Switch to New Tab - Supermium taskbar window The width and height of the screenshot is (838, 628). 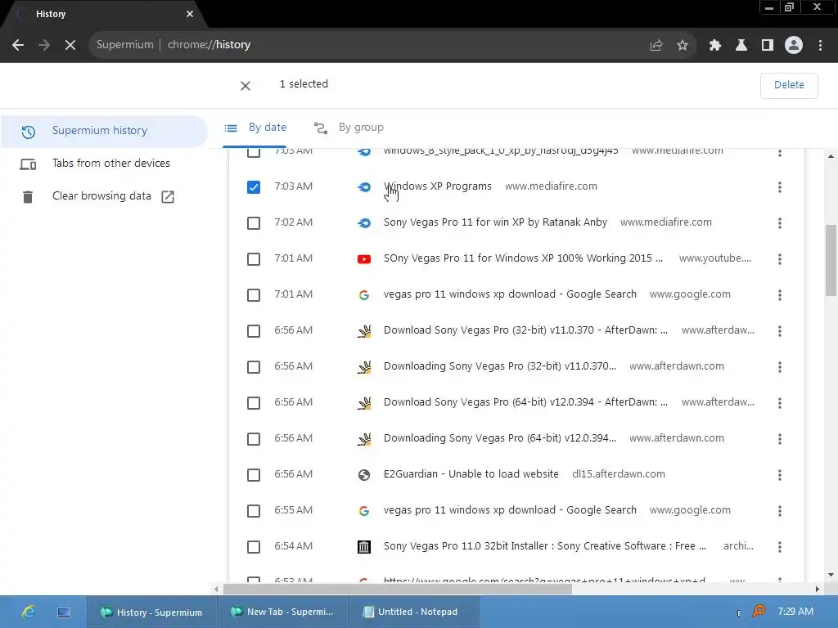[283, 612]
